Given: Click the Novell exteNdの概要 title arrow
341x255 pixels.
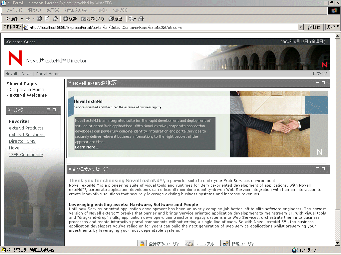Looking at the screenshot, I should (x=70, y=83).
